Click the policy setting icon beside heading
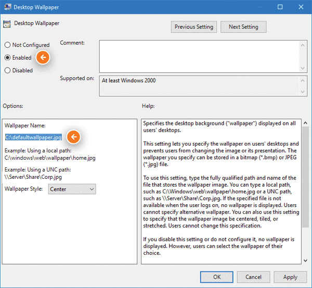Image resolution: width=312 pixels, height=288 pixels. click(7, 24)
